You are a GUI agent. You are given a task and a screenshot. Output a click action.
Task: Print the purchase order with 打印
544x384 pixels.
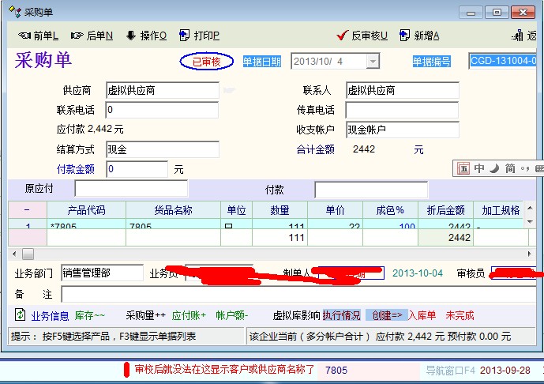[x=199, y=36]
